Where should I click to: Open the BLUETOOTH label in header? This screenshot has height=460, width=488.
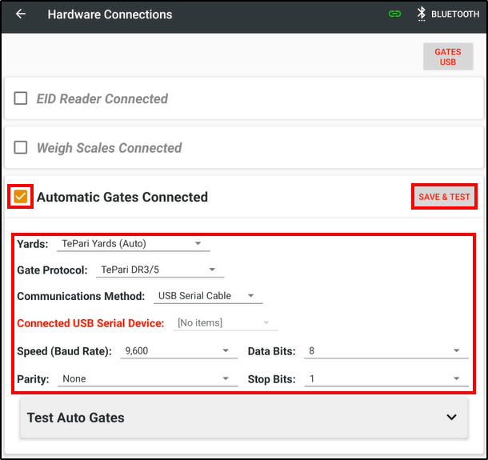tap(455, 14)
